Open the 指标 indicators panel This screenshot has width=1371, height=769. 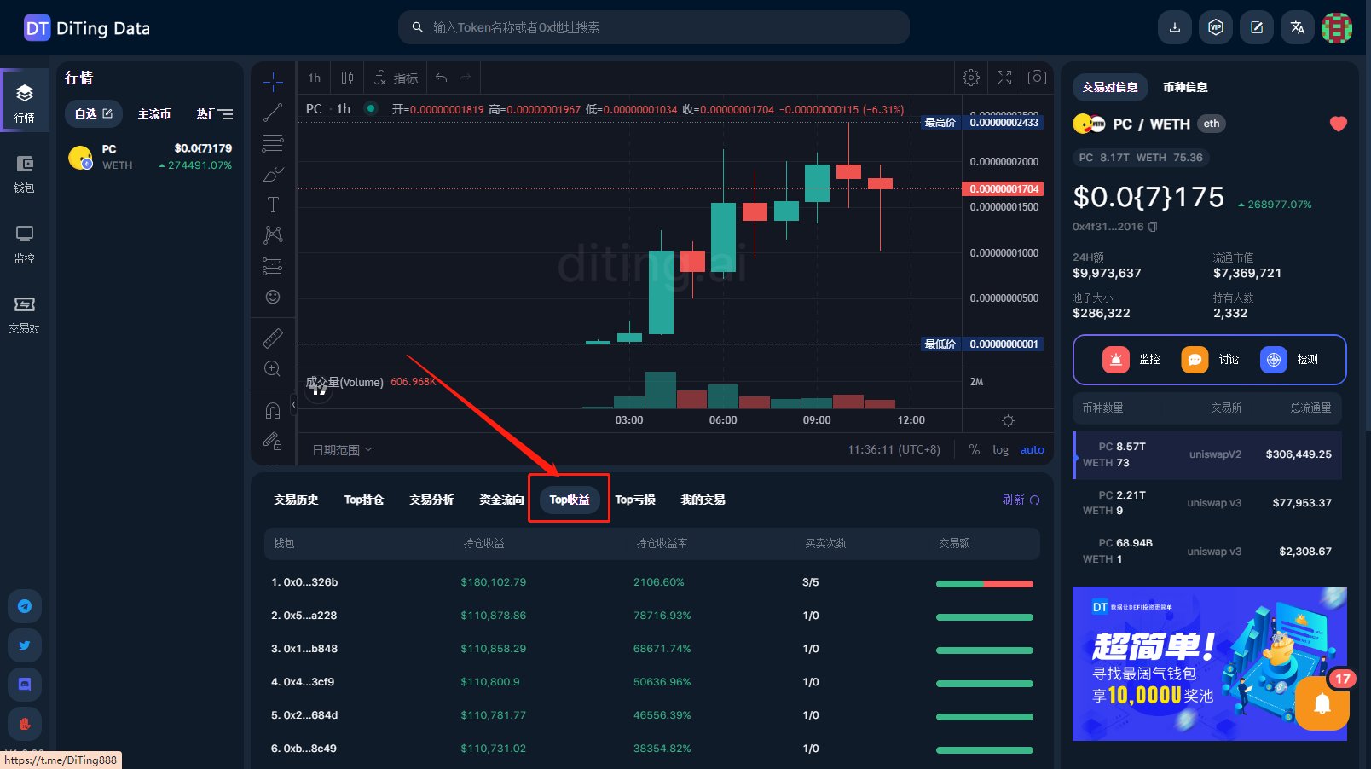[397, 78]
